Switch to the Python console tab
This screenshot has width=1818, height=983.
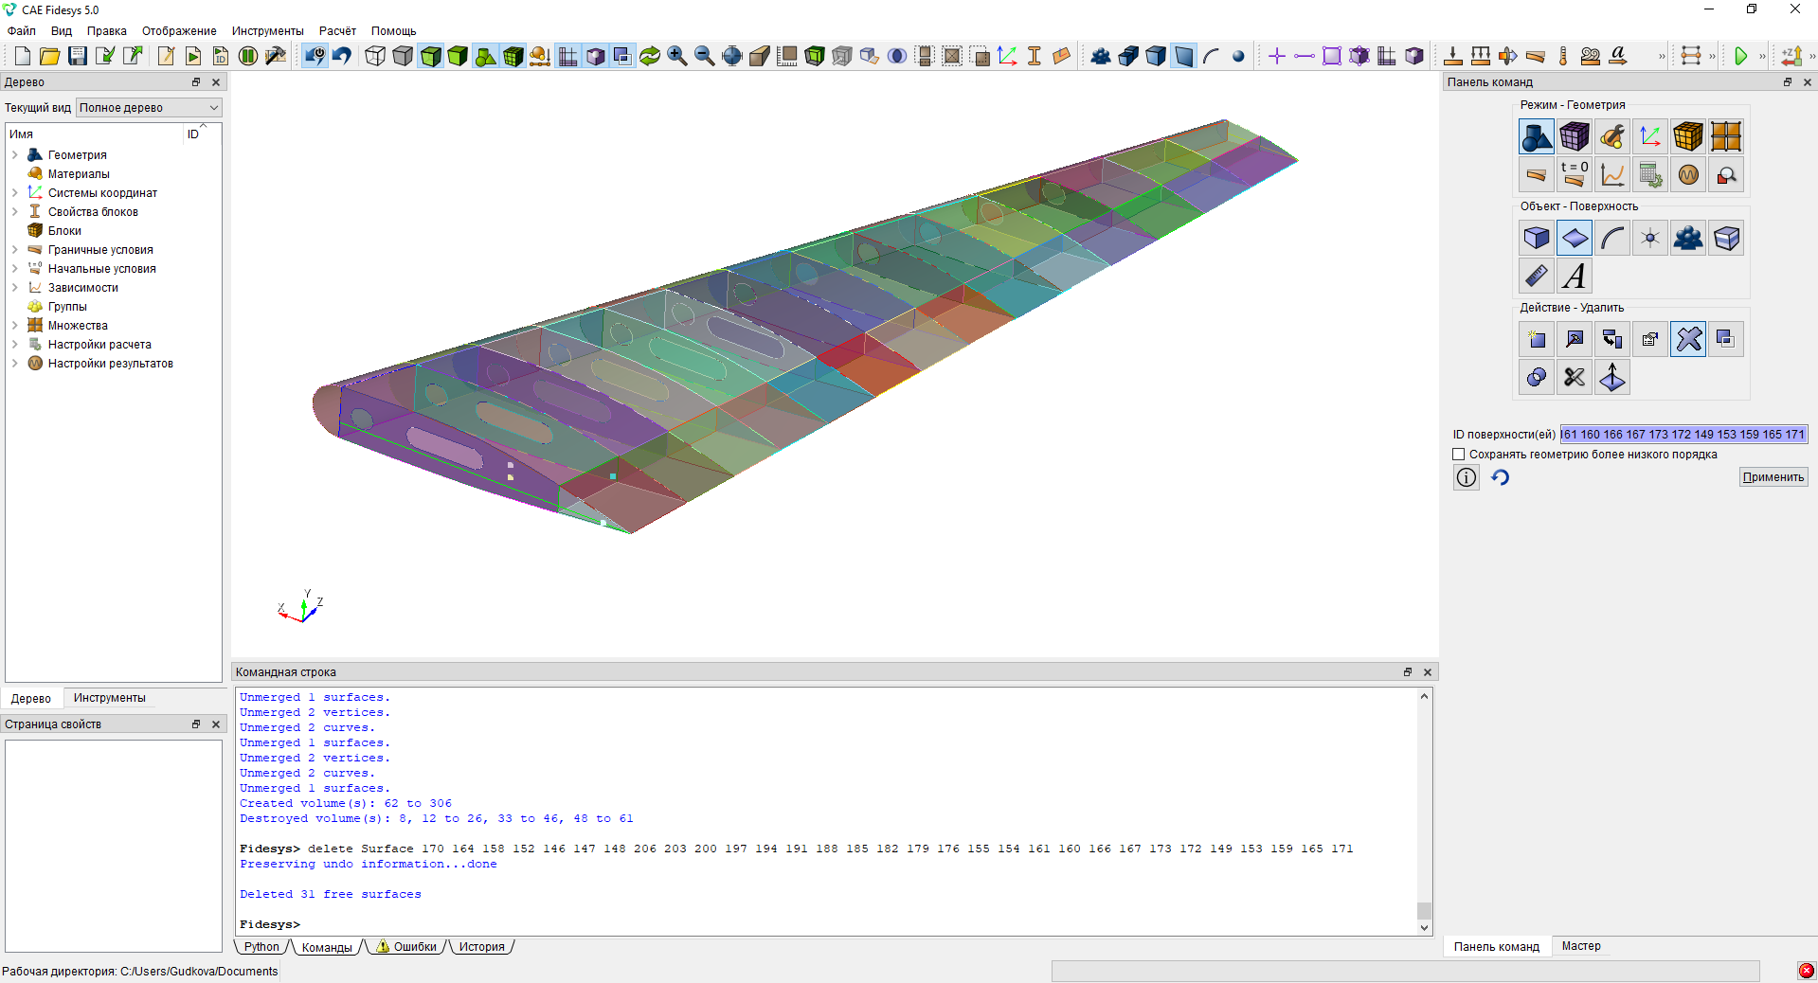click(261, 947)
